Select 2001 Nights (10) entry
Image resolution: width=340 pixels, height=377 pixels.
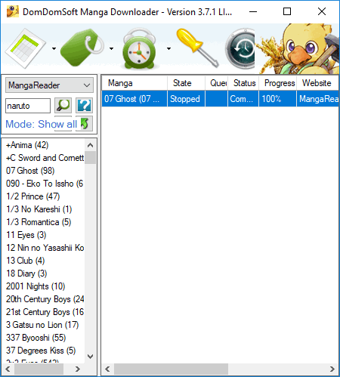click(x=36, y=286)
